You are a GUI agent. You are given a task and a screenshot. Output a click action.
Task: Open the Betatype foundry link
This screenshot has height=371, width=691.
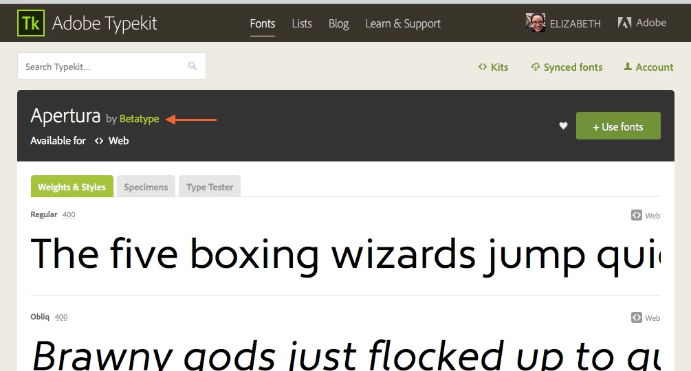[140, 119]
